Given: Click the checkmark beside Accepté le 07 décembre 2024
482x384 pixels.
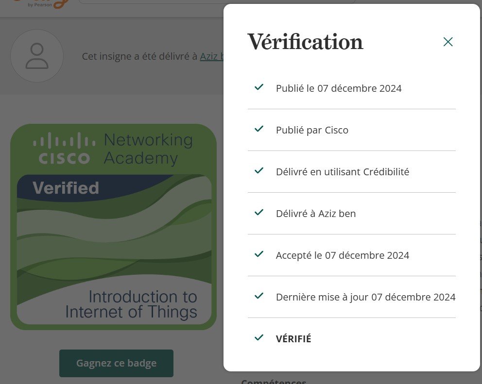Looking at the screenshot, I should pyautogui.click(x=259, y=254).
